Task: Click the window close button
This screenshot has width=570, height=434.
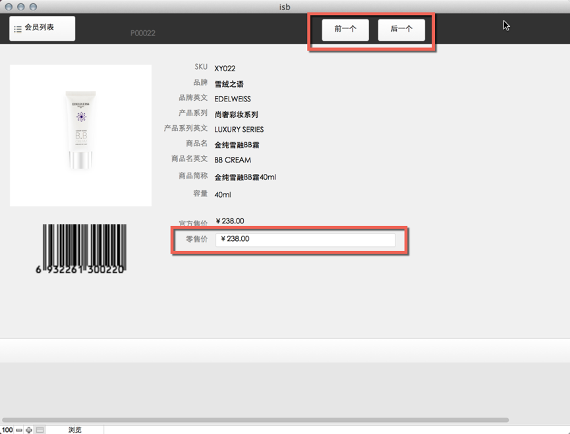Action: tap(9, 7)
